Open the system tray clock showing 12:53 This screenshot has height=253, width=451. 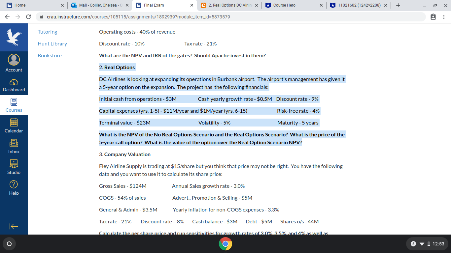tap(439, 244)
